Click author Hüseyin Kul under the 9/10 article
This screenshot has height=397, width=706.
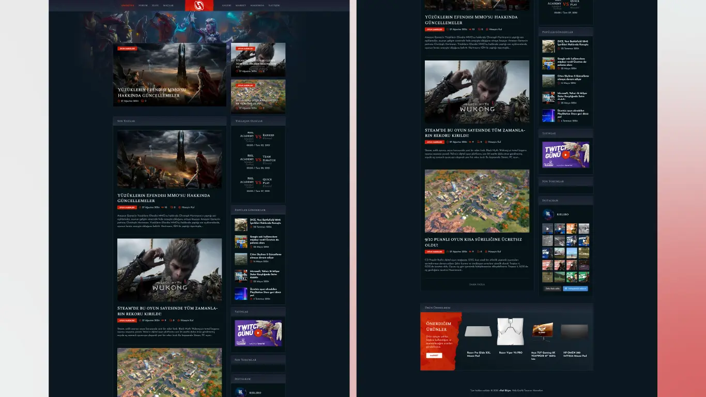click(x=494, y=252)
